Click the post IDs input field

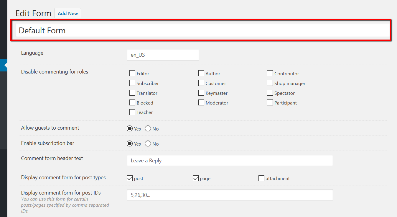(230, 195)
